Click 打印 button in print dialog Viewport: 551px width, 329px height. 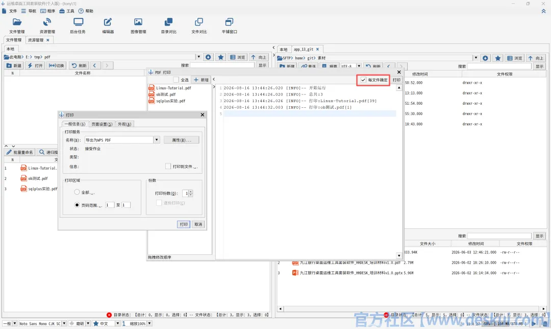point(184,224)
